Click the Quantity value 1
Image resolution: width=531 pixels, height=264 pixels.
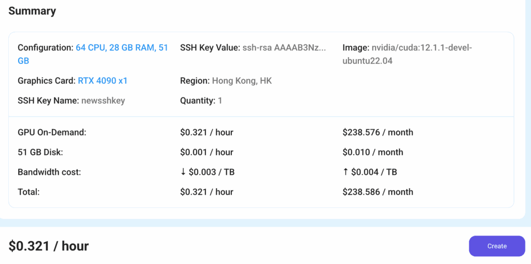(220, 101)
